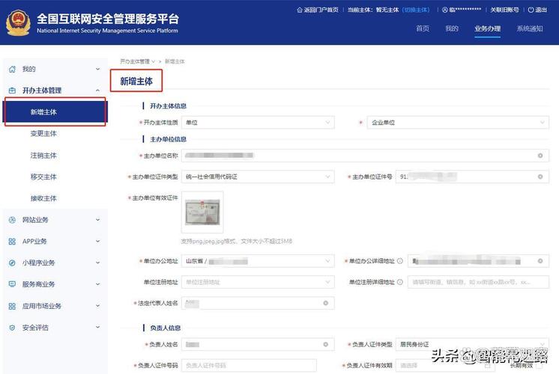The width and height of the screenshot is (559, 374).
Task: Click the uploaded 主办单位有效证件 thumbnail
Action: (202, 212)
